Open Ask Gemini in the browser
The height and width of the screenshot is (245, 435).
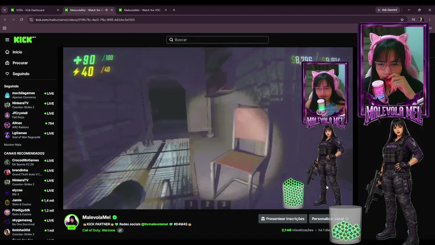(x=387, y=10)
